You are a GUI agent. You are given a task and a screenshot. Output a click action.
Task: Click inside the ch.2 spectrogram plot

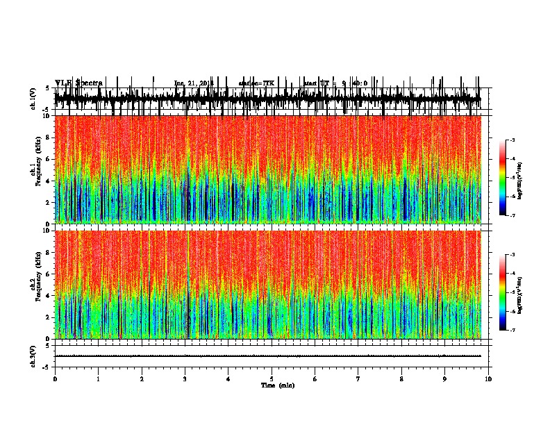pos(267,285)
